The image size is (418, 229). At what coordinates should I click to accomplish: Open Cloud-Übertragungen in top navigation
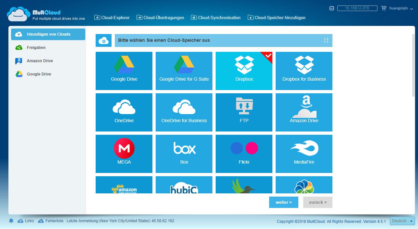click(x=160, y=17)
